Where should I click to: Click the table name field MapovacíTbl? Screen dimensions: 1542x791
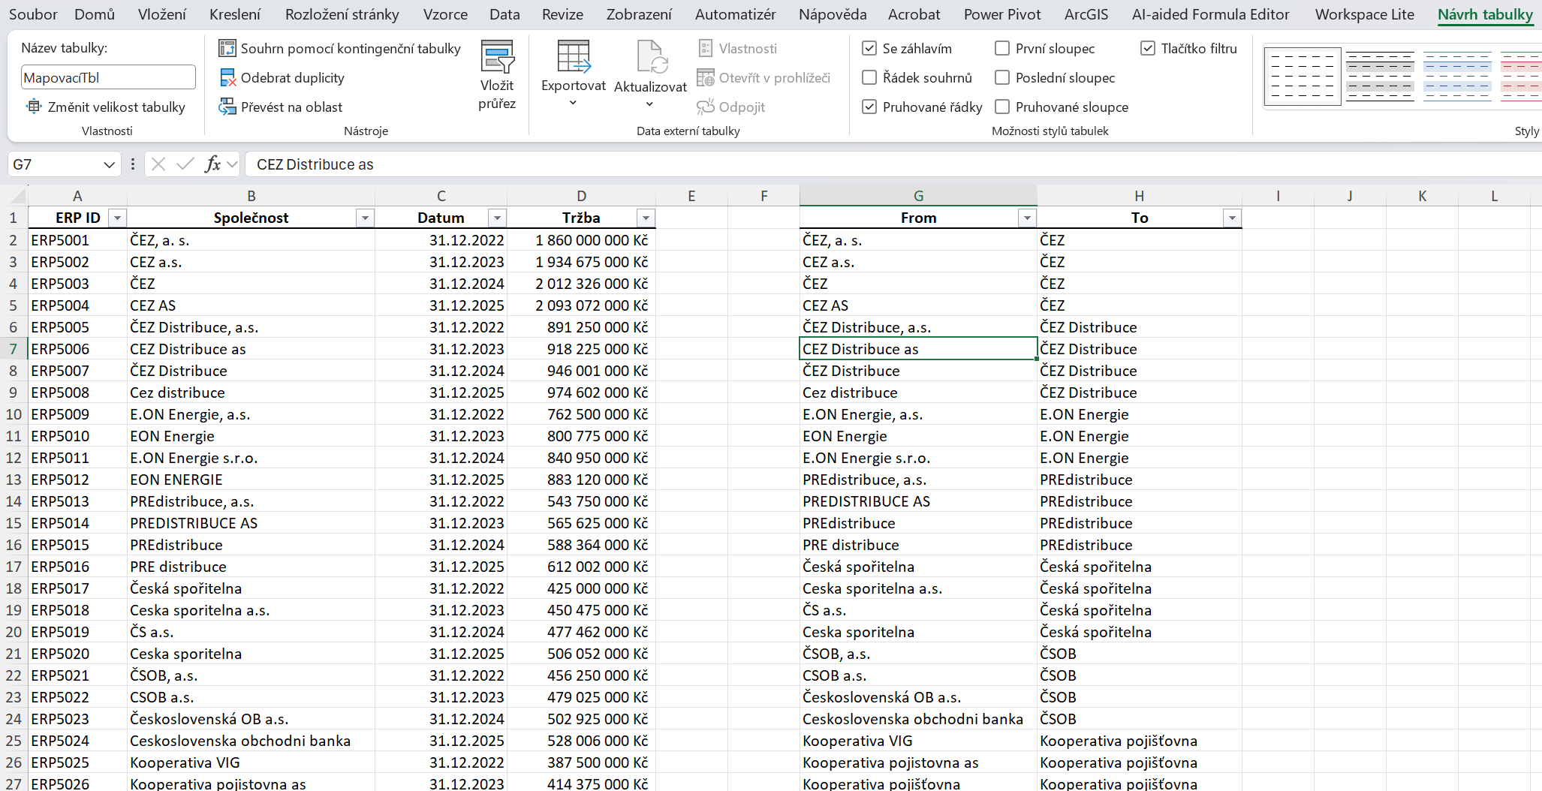(107, 78)
